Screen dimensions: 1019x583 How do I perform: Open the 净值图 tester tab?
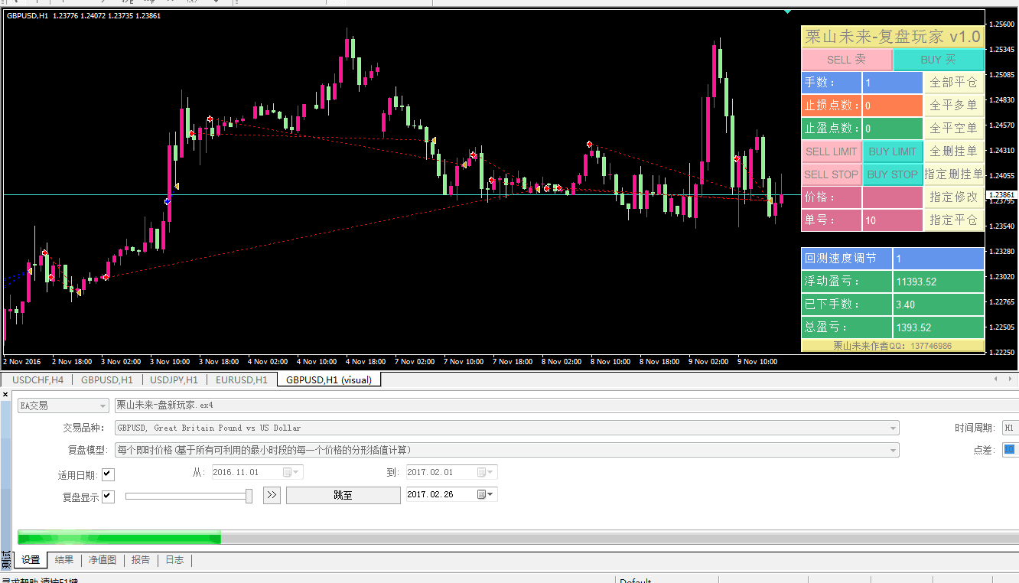pyautogui.click(x=103, y=560)
